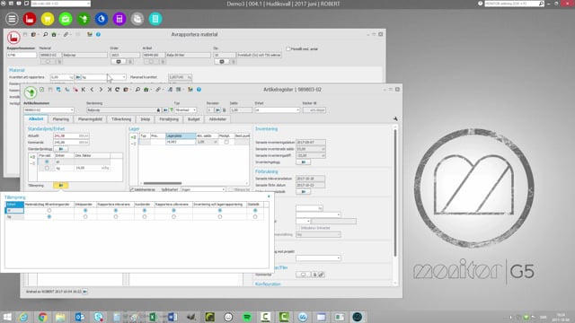This screenshot has height=323, width=575.
Task: Toggle checkbox in the Lager table row
Action: (226, 142)
